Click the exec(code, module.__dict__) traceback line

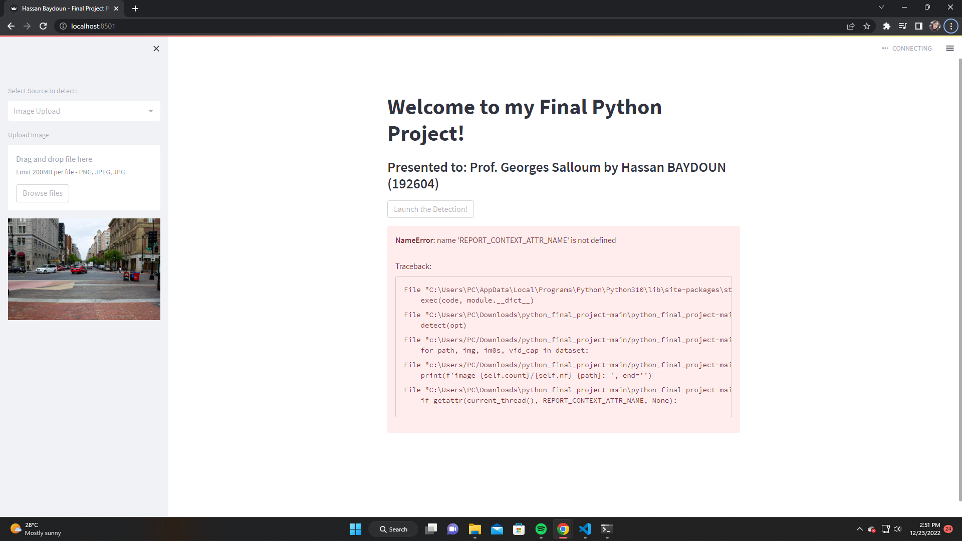click(477, 301)
